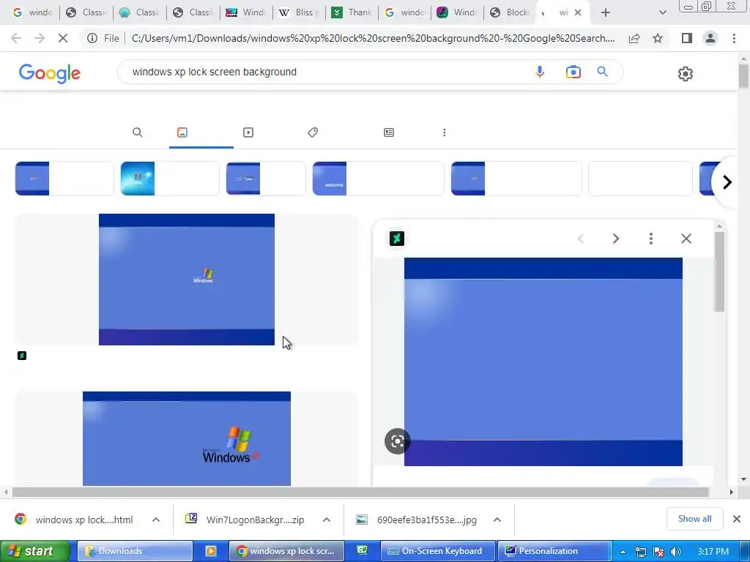
Task: Click the preview panel scrollbar thumb
Action: coord(719,272)
